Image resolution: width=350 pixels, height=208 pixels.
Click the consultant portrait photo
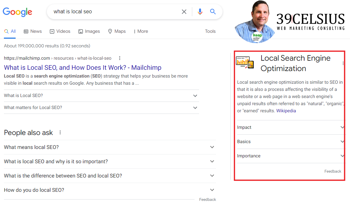tap(255, 22)
